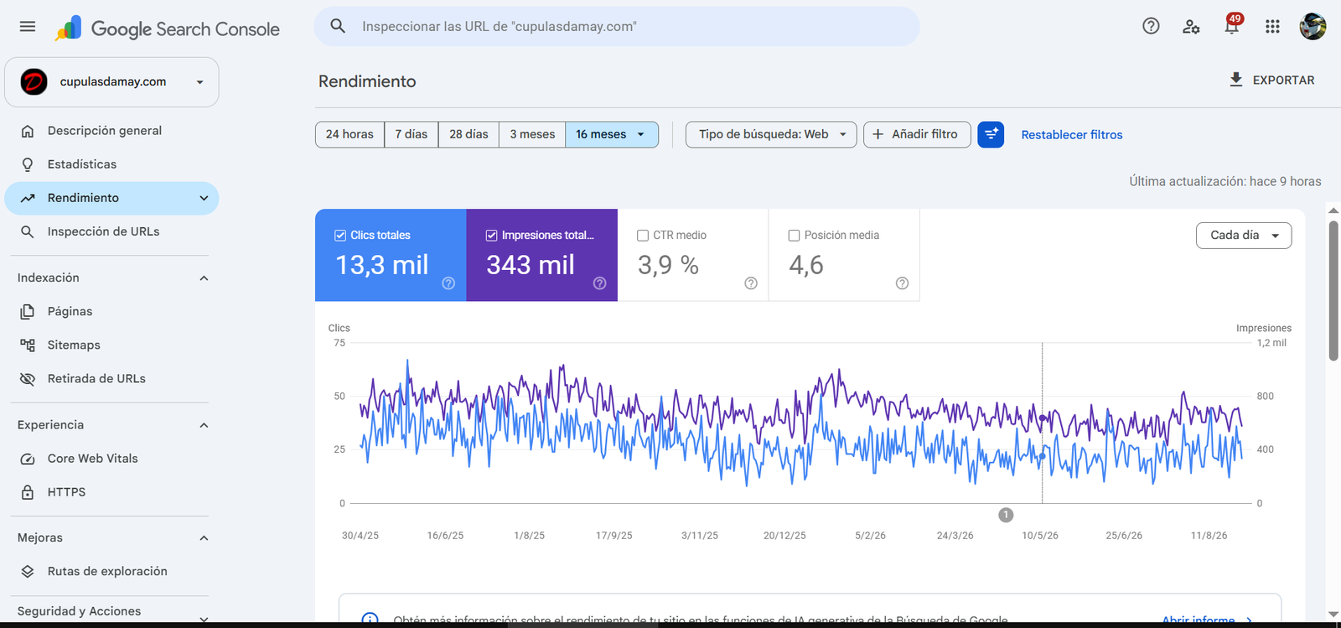Select the 24 horas range

349,134
